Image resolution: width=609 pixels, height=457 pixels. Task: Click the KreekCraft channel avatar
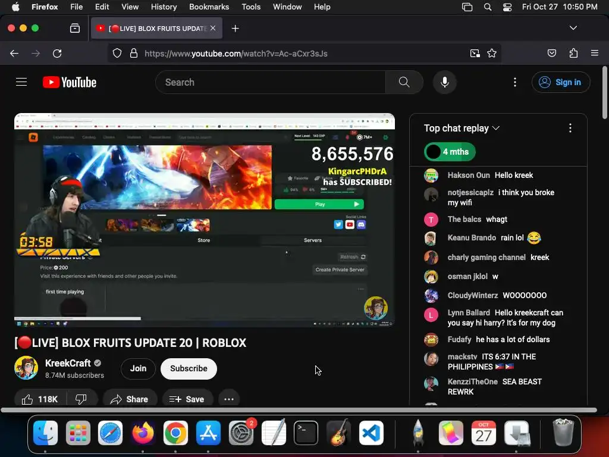point(26,368)
